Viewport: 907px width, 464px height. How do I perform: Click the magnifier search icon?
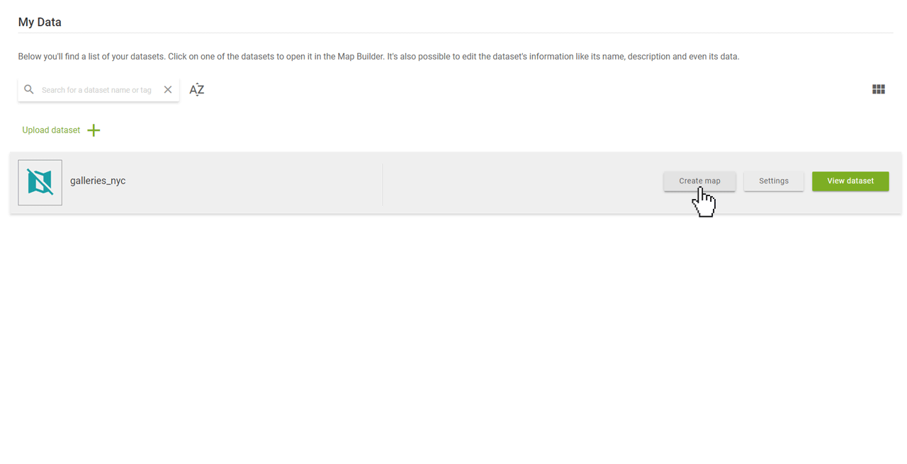(x=29, y=90)
